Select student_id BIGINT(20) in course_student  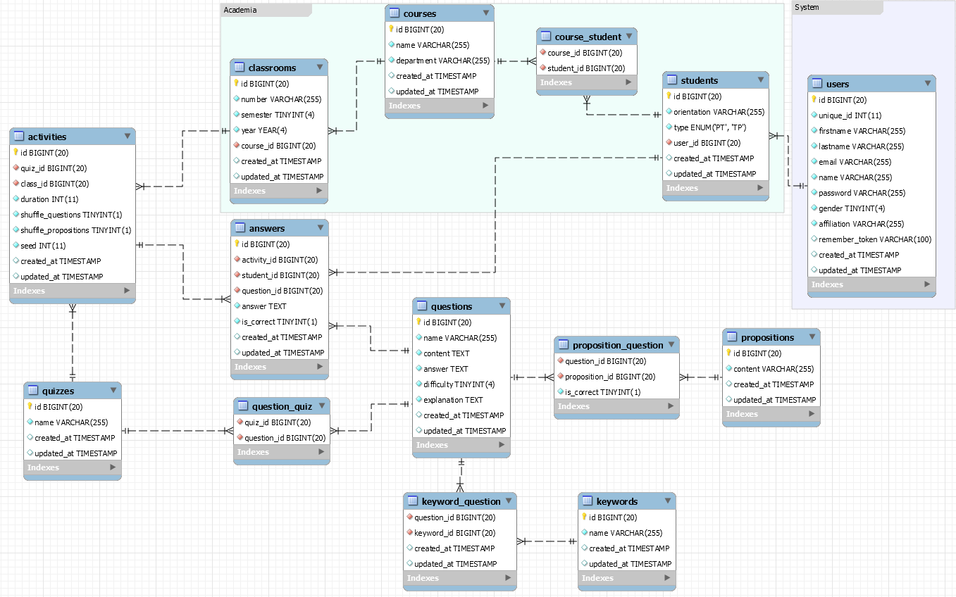pos(587,68)
